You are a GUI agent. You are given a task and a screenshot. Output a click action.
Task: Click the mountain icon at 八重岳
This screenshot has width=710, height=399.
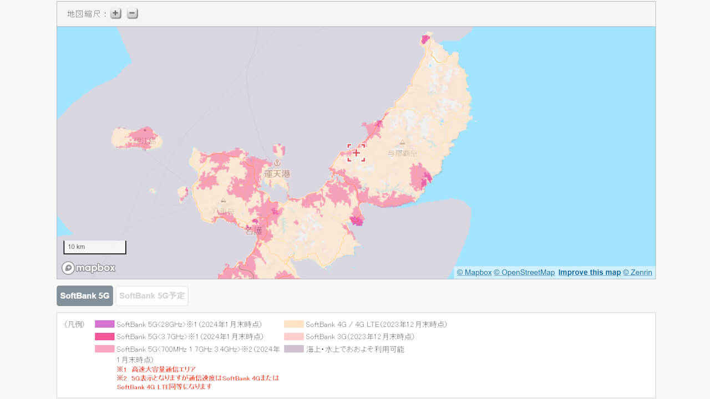pyautogui.click(x=224, y=200)
